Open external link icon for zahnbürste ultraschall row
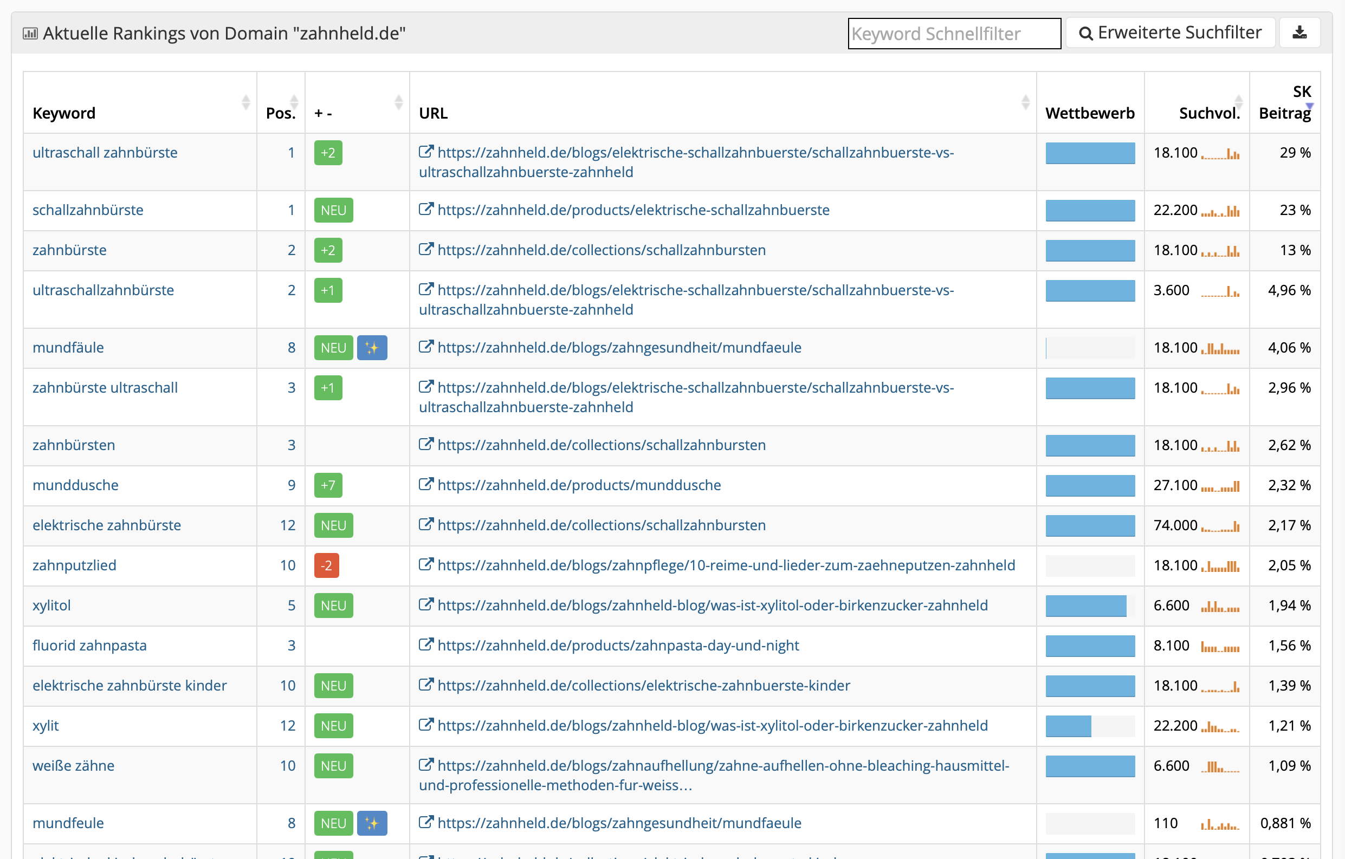Viewport: 1345px width, 859px height. point(426,387)
